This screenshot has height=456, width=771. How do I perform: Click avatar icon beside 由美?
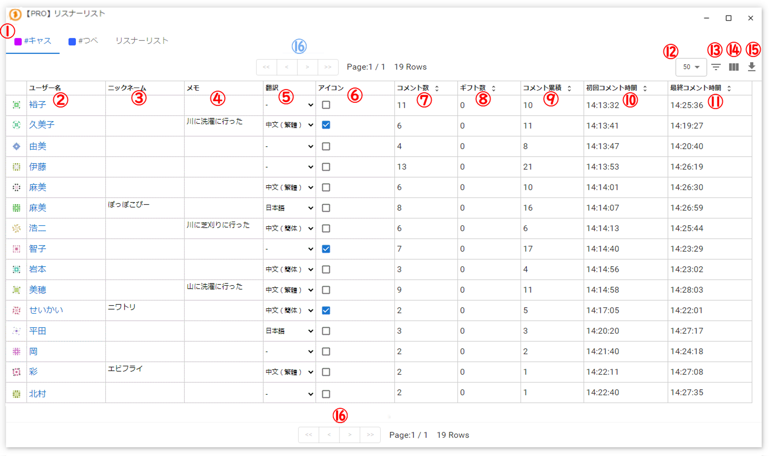(16, 146)
